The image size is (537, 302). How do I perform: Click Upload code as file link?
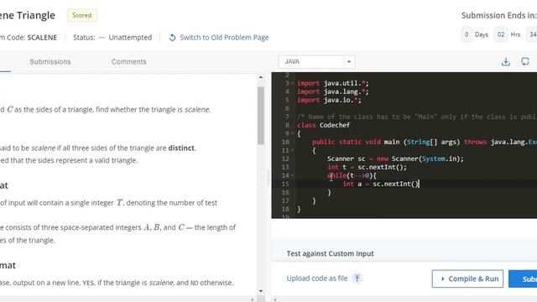[317, 279]
